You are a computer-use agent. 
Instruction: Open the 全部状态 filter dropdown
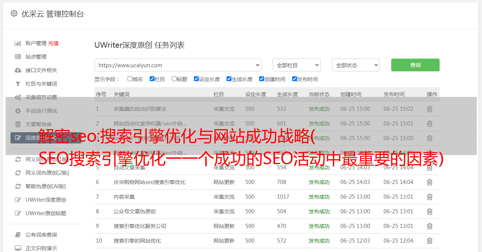356,65
